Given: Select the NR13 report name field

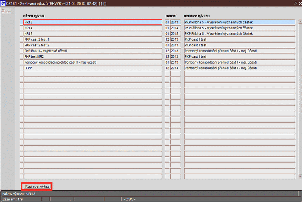Looking at the screenshot, I should click(92, 22).
